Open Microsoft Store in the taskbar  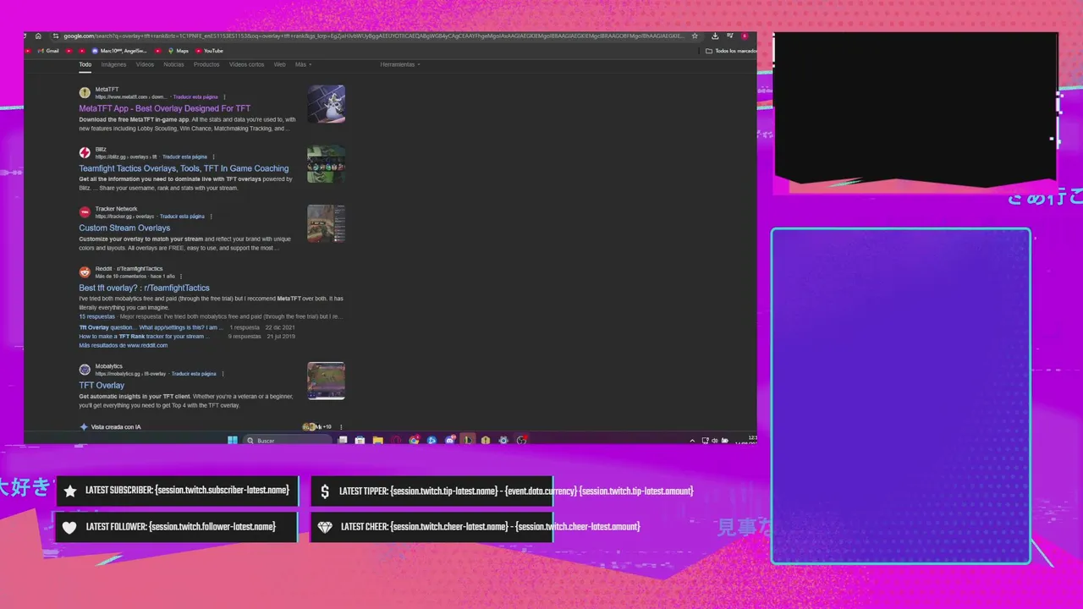pyautogui.click(x=360, y=440)
